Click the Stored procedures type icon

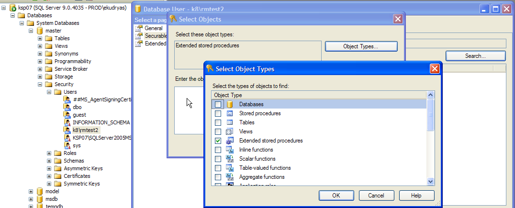230,113
